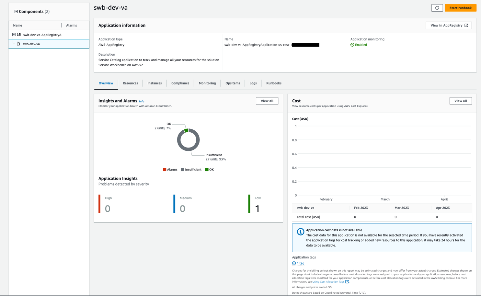
Task: Click the February axis label on cost chart
Action: [x=326, y=199]
